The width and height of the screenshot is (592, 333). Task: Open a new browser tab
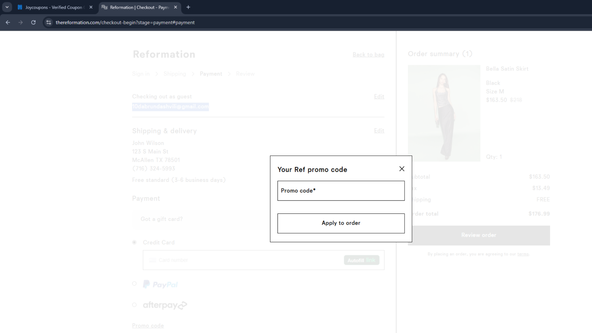[x=188, y=7]
